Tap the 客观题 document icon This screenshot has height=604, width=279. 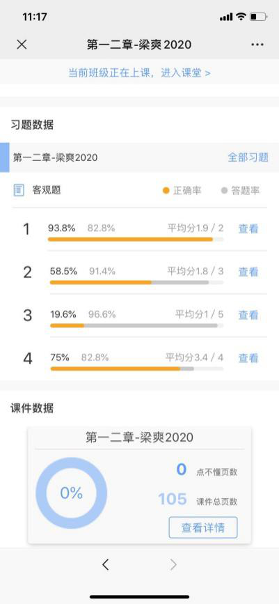click(19, 190)
